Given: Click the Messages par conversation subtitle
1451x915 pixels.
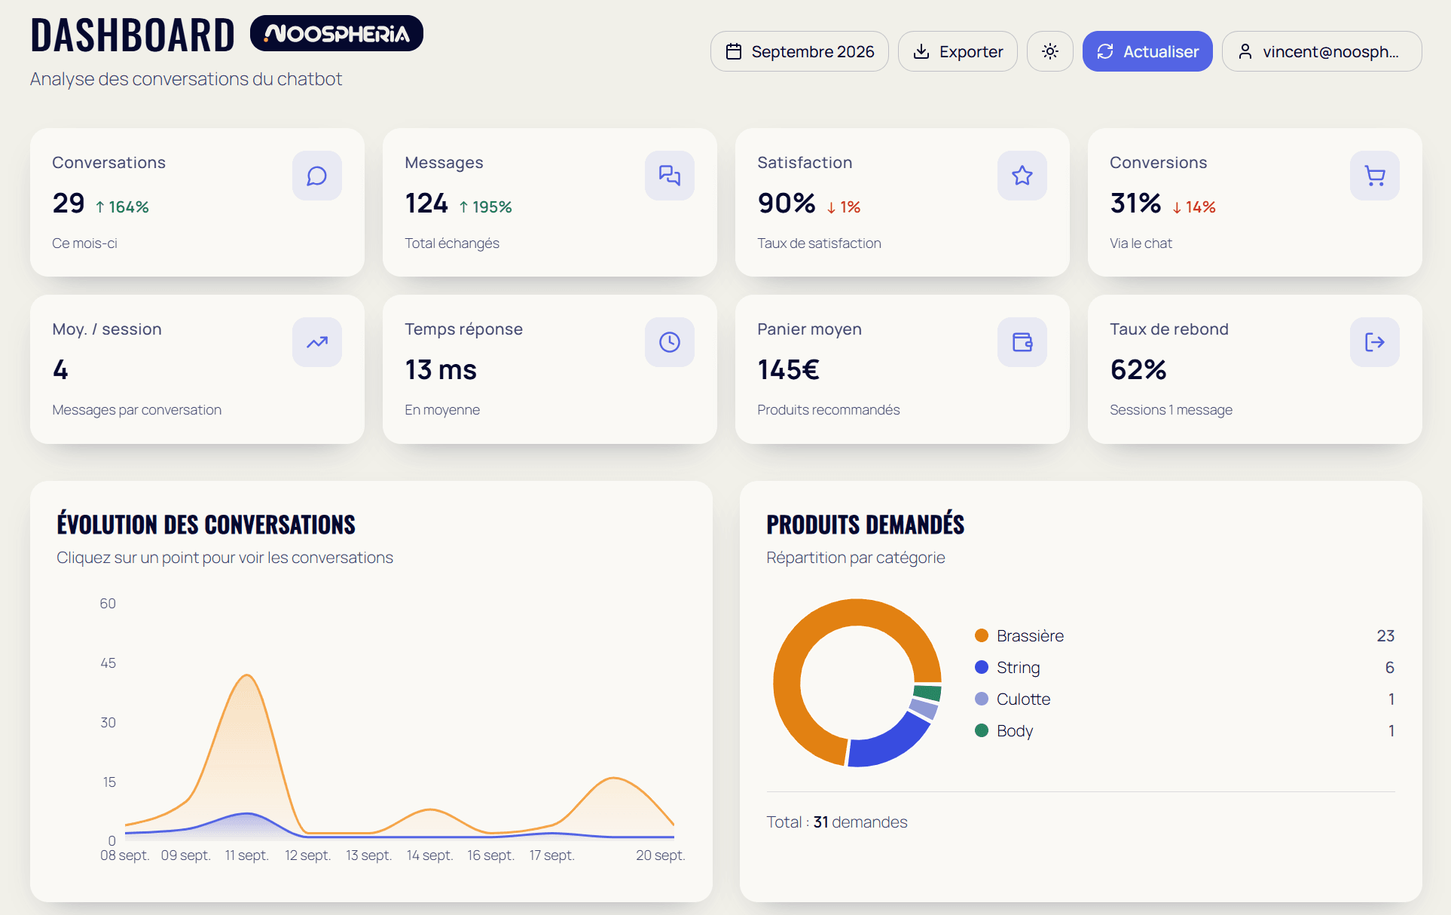Looking at the screenshot, I should [136, 409].
